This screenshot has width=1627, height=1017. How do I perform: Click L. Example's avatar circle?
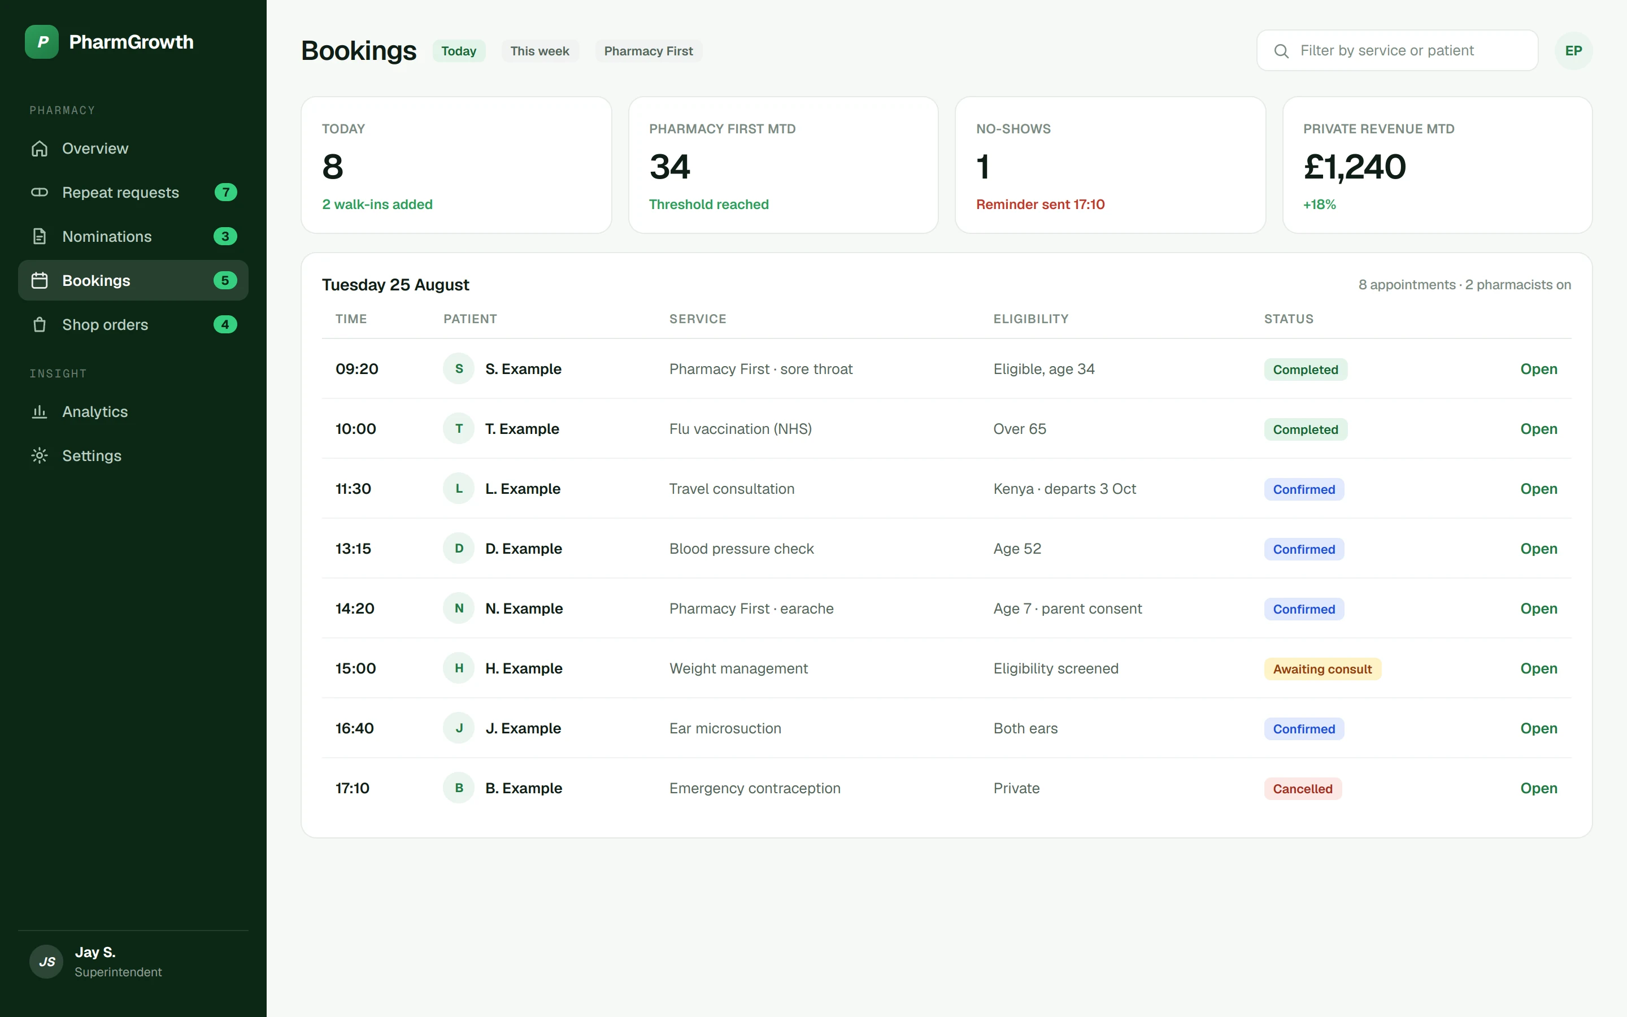(459, 488)
